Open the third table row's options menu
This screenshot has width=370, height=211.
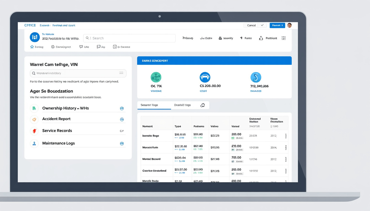click(286, 159)
